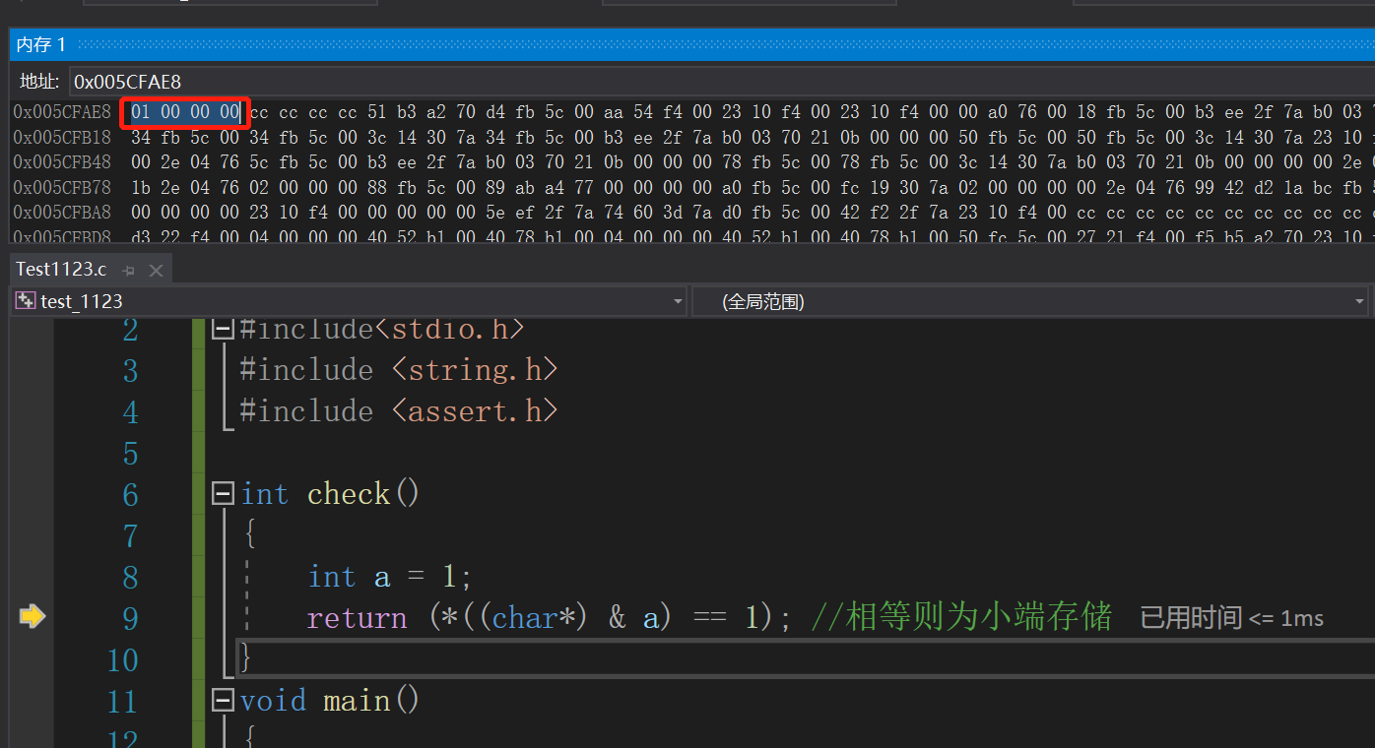Close the Test1123.c tab
The width and height of the screenshot is (1375, 748).
click(155, 270)
